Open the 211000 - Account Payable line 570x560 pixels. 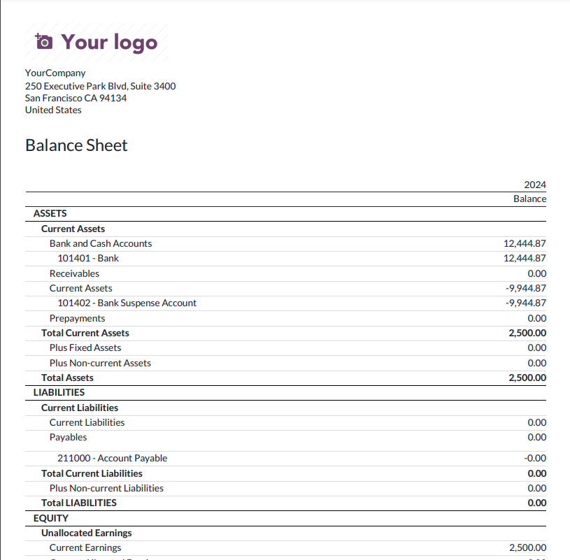[x=112, y=458]
